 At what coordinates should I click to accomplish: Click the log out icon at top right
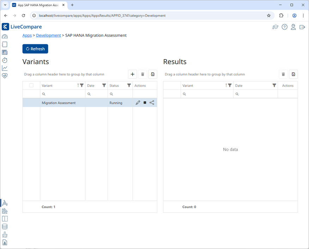pos(302,27)
